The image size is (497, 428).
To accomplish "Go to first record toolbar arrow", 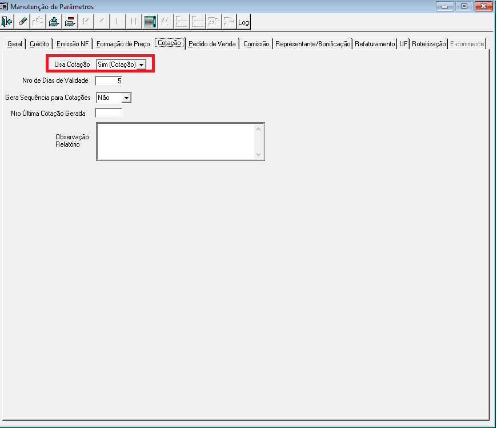I will (86, 22).
